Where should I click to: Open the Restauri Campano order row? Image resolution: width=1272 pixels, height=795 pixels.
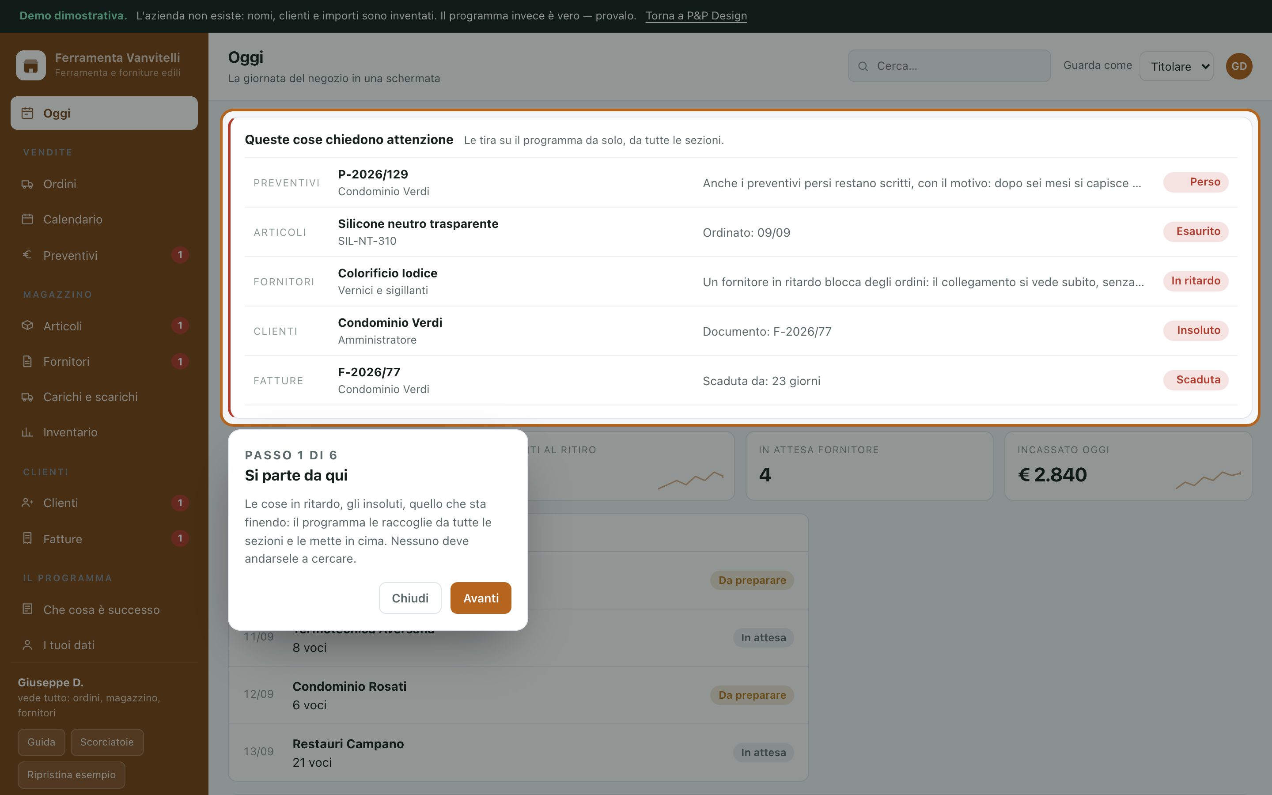pyautogui.click(x=518, y=753)
